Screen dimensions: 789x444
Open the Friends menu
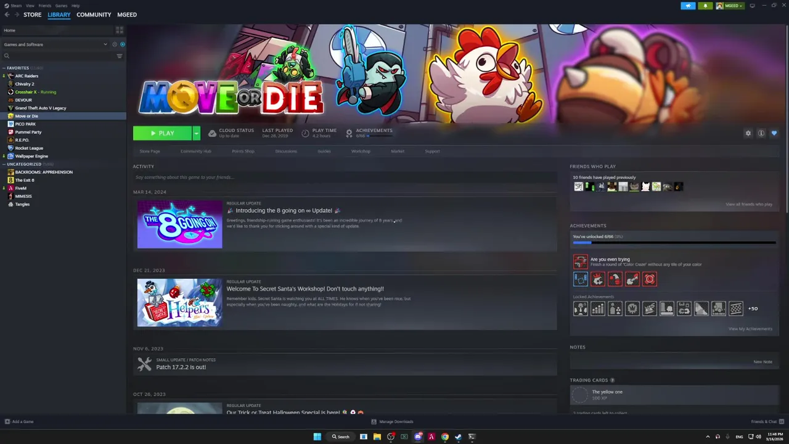coord(45,6)
